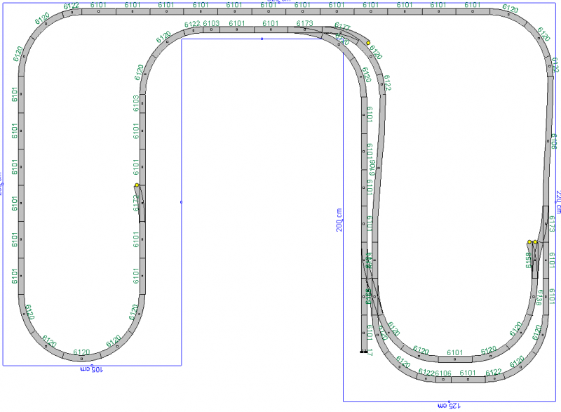Select the 6177 turnout label
Image resolution: width=561 pixels, height=412 pixels.
[342, 26]
